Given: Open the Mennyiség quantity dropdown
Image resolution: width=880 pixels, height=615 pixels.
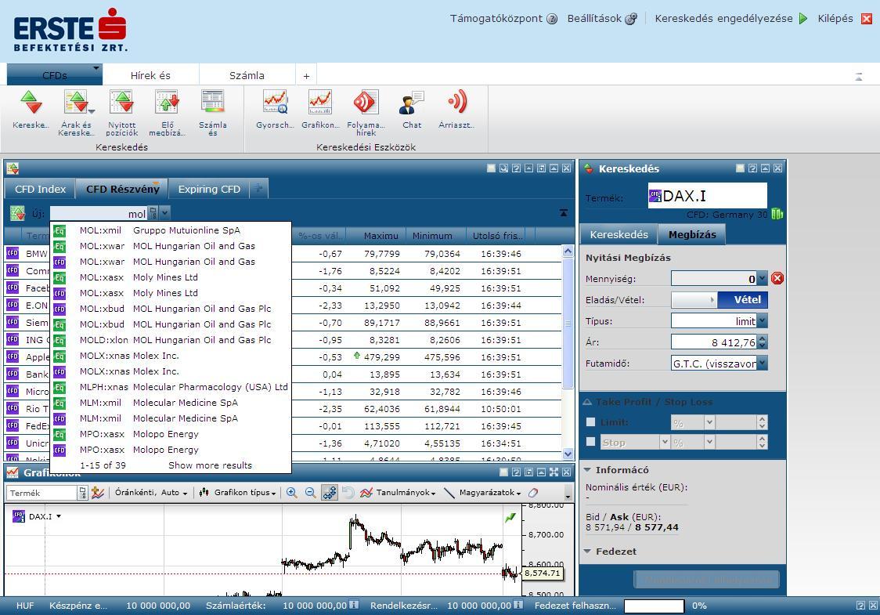Looking at the screenshot, I should tap(762, 279).
